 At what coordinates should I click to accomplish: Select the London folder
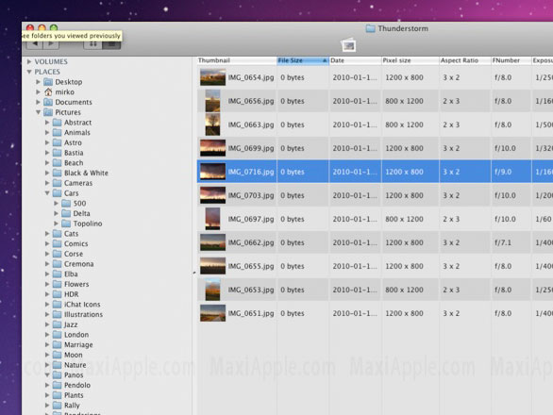pos(76,335)
